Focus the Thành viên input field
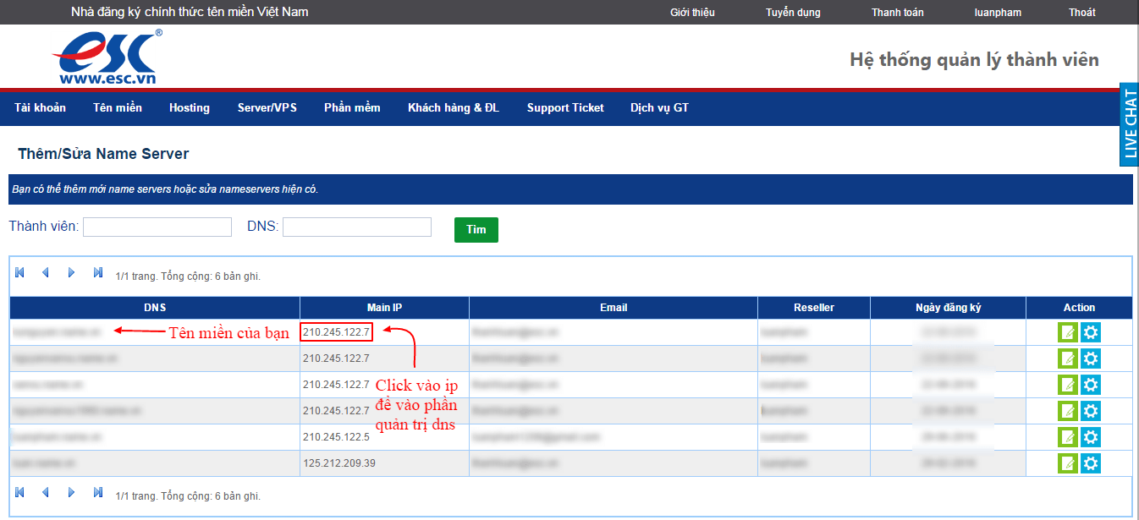Image resolution: width=1139 pixels, height=520 pixels. point(157,227)
